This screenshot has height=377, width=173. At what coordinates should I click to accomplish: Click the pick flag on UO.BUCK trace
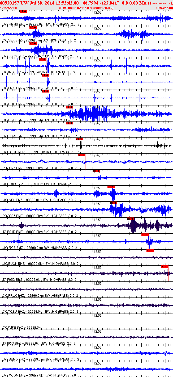(150, 250)
